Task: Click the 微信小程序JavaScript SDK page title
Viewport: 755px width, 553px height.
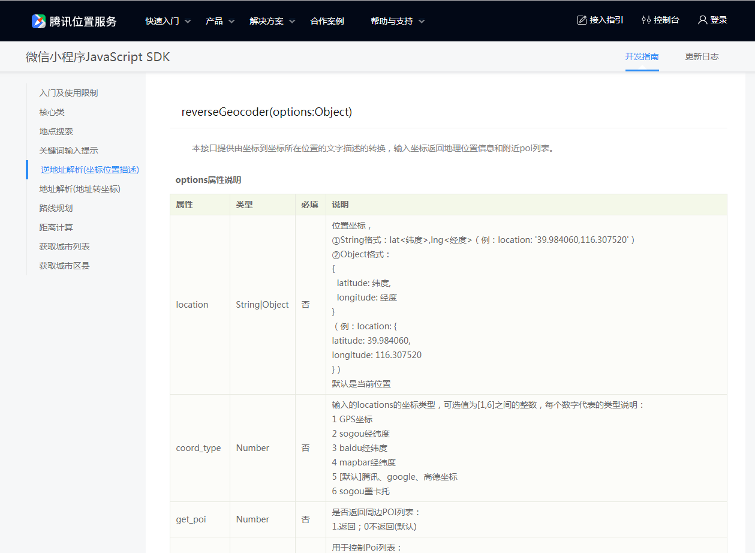Action: point(98,57)
